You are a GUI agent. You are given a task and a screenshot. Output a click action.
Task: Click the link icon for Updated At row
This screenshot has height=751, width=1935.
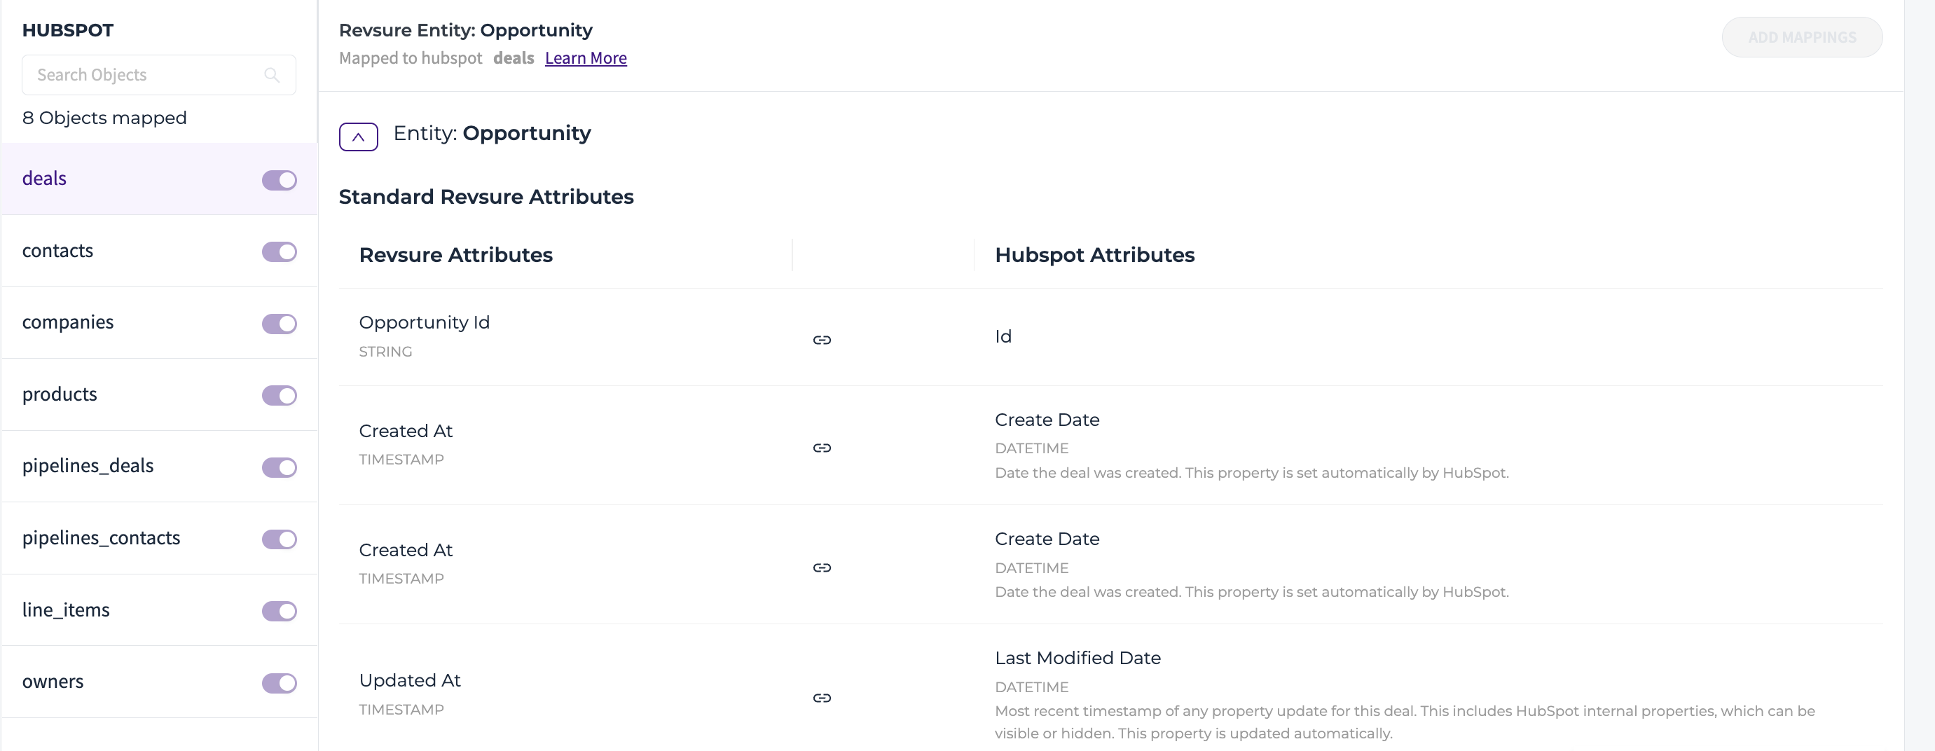(x=822, y=698)
